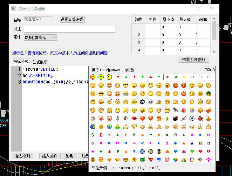Image resolution: width=232 pixels, height=176 pixels.
Task: Select the 指标公式 tab
Action: click(x=21, y=62)
